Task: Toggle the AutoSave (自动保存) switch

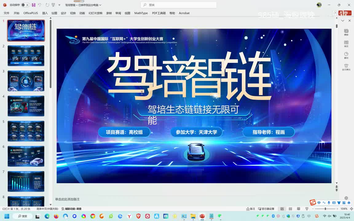Action: (25, 5)
